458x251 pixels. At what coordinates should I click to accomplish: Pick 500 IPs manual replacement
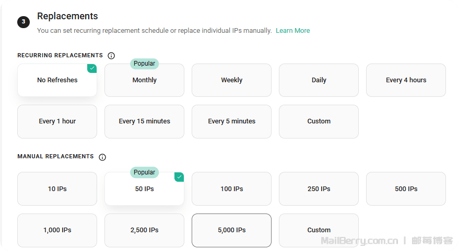(x=406, y=189)
